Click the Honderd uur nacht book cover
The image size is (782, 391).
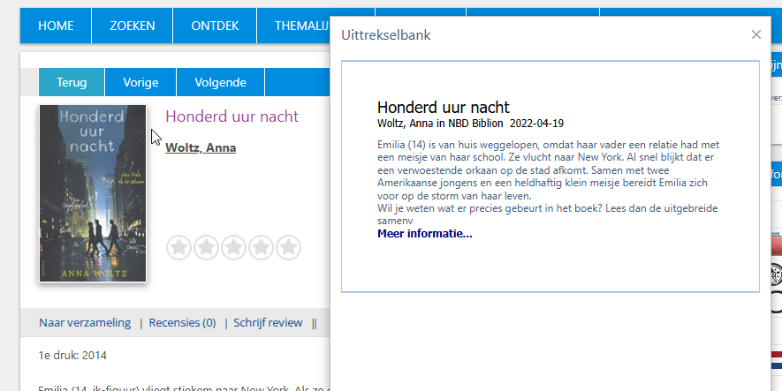click(93, 193)
